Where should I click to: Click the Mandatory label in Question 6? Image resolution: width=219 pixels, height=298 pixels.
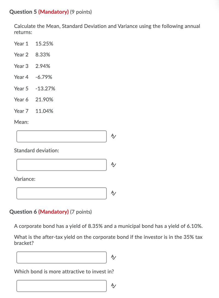(54, 212)
